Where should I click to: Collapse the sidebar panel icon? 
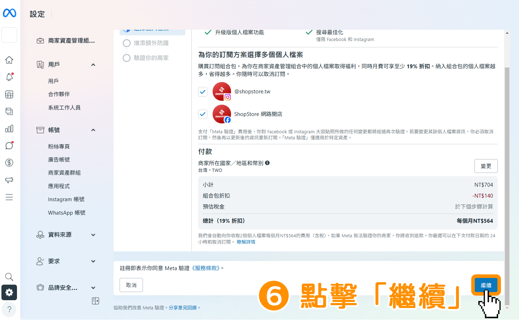[96, 301]
